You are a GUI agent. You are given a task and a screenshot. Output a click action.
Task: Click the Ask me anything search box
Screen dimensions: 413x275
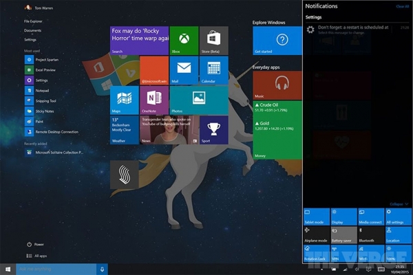[56, 269]
